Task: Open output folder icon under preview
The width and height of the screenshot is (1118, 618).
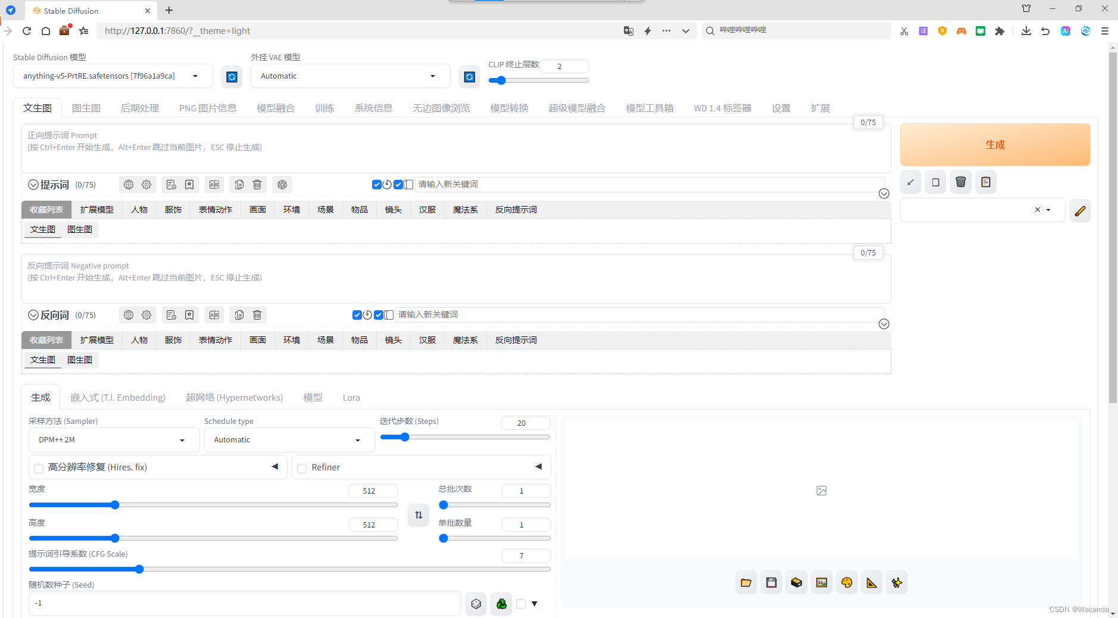Action: pyautogui.click(x=746, y=583)
